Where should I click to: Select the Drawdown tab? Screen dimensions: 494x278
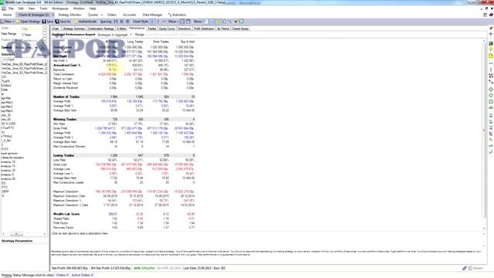tap(184, 29)
